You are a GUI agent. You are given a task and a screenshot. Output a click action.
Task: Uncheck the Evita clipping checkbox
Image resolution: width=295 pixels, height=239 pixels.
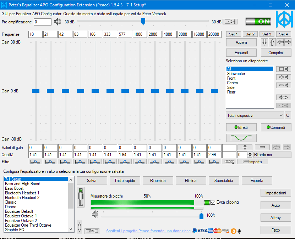click(213, 203)
